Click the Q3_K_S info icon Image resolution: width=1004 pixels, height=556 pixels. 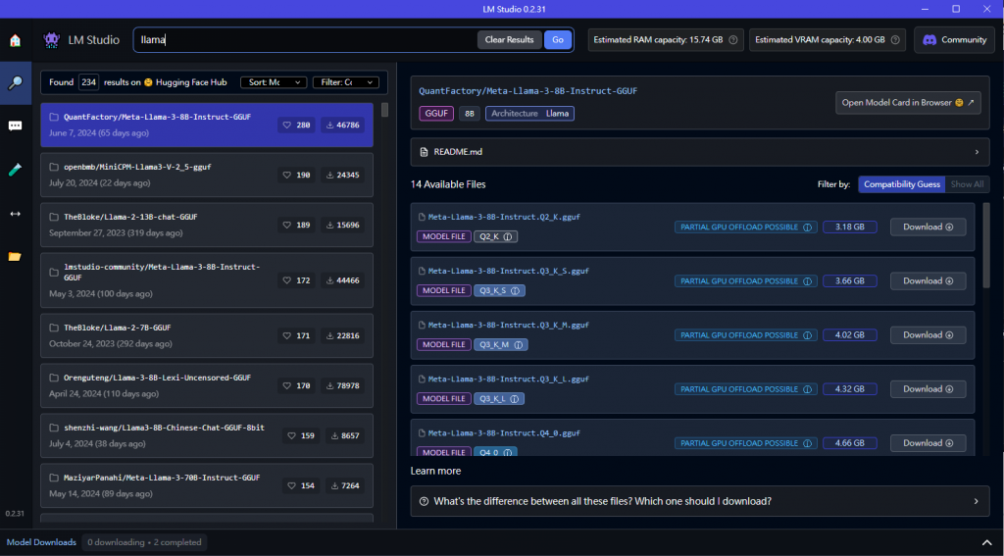click(x=515, y=291)
